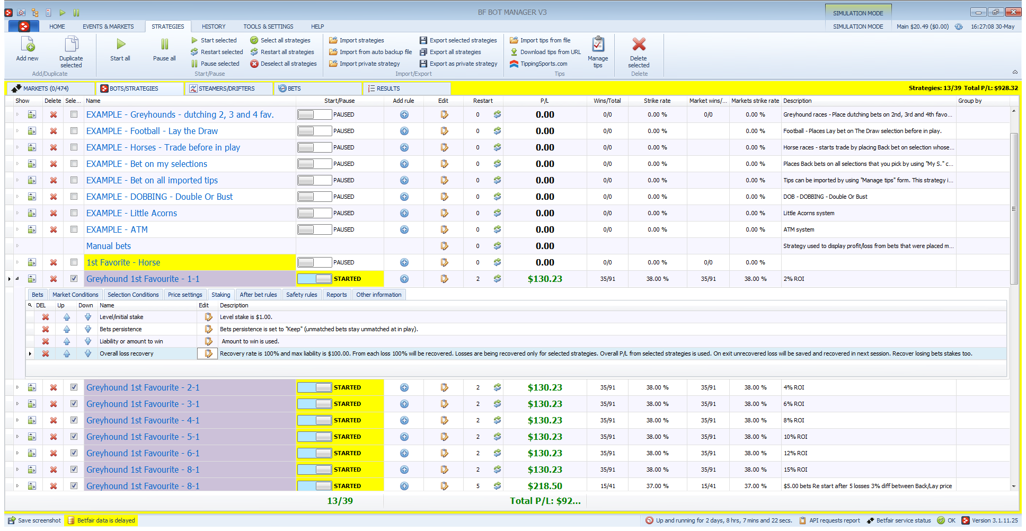Screen dimensions: 1026x531
Task: Open the HELP ribbon tab
Action: 317,26
